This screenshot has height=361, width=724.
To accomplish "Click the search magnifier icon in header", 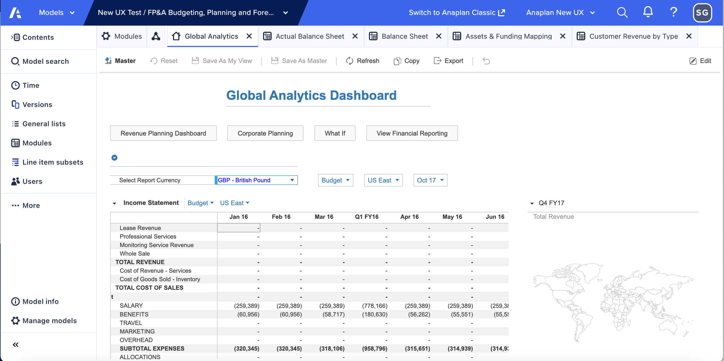I will [622, 13].
